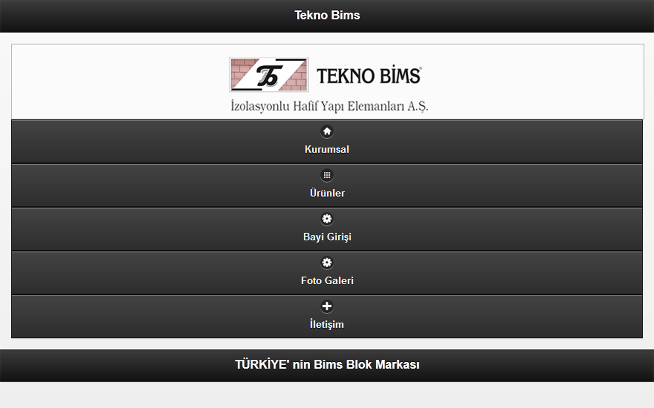Click the A.Ş. text in logo subtitle
The image size is (654, 408).
pos(418,107)
